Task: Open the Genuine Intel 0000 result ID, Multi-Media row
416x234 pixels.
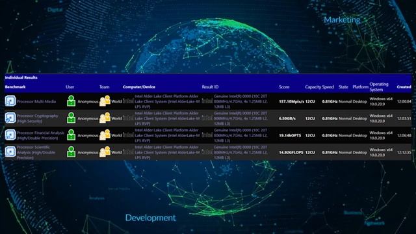Action: (x=240, y=101)
